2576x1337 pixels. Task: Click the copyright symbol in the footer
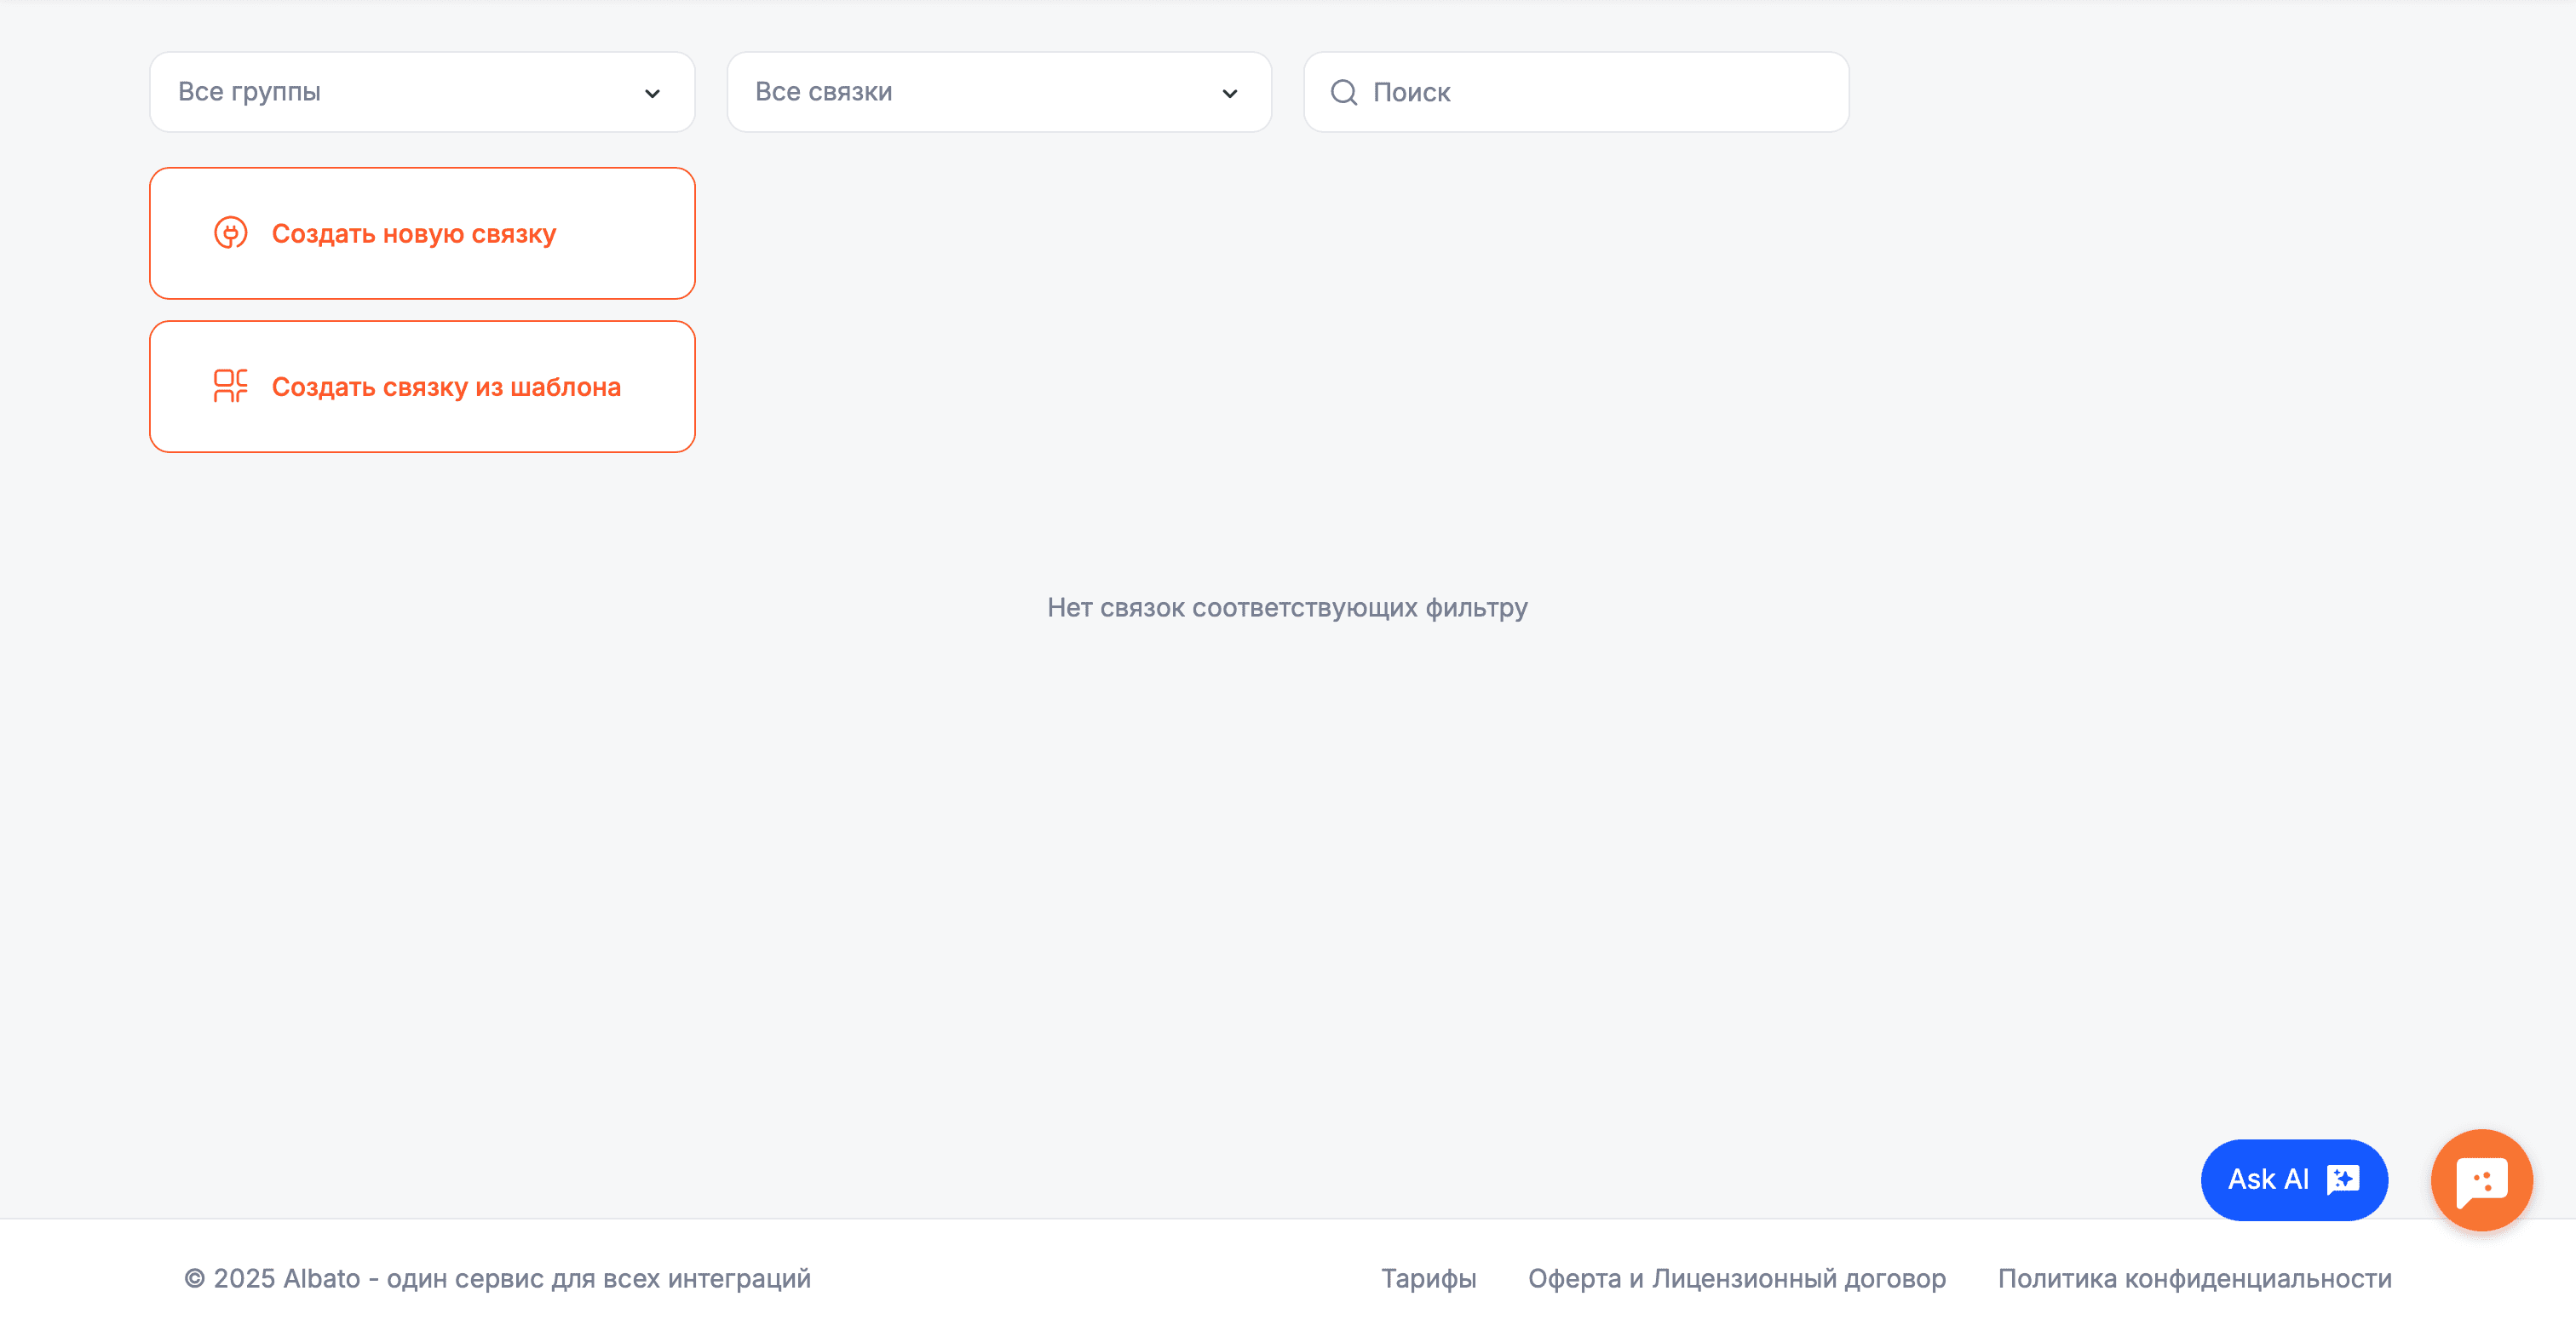coord(194,1278)
